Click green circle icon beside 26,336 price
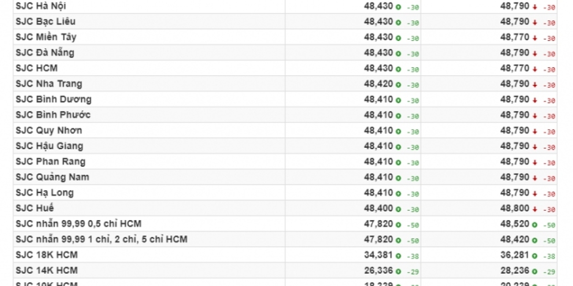The image size is (573, 286). coord(398,272)
